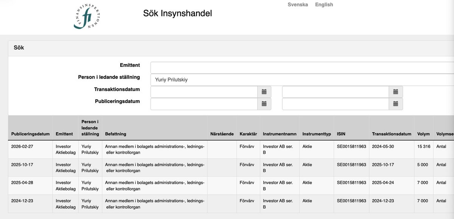This screenshot has width=454, height=219.
Task: Click Förvärv in the 2024-12-23 row
Action: tap(247, 201)
